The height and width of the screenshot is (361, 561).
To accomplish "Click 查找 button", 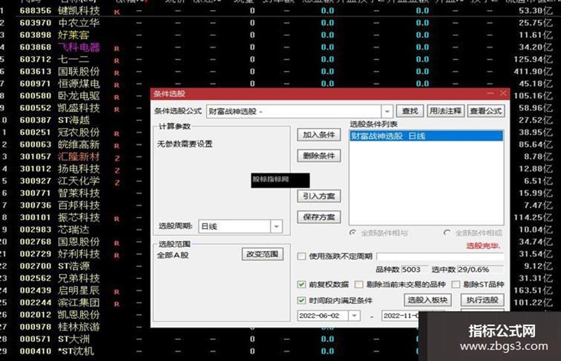I will (x=410, y=111).
